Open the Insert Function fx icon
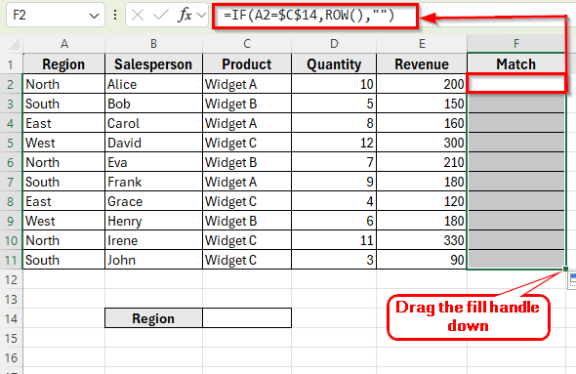Viewport: 576px width, 374px height. tap(185, 15)
